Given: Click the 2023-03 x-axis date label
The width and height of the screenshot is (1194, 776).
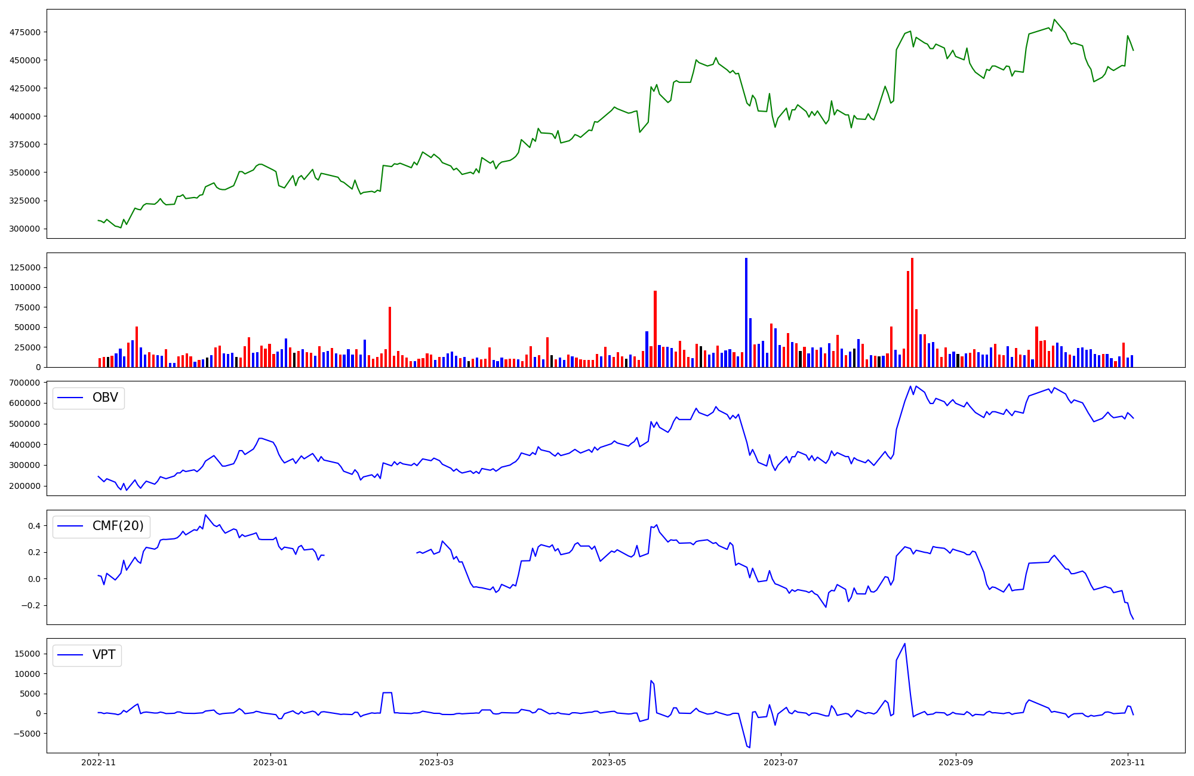Looking at the screenshot, I should point(437,762).
